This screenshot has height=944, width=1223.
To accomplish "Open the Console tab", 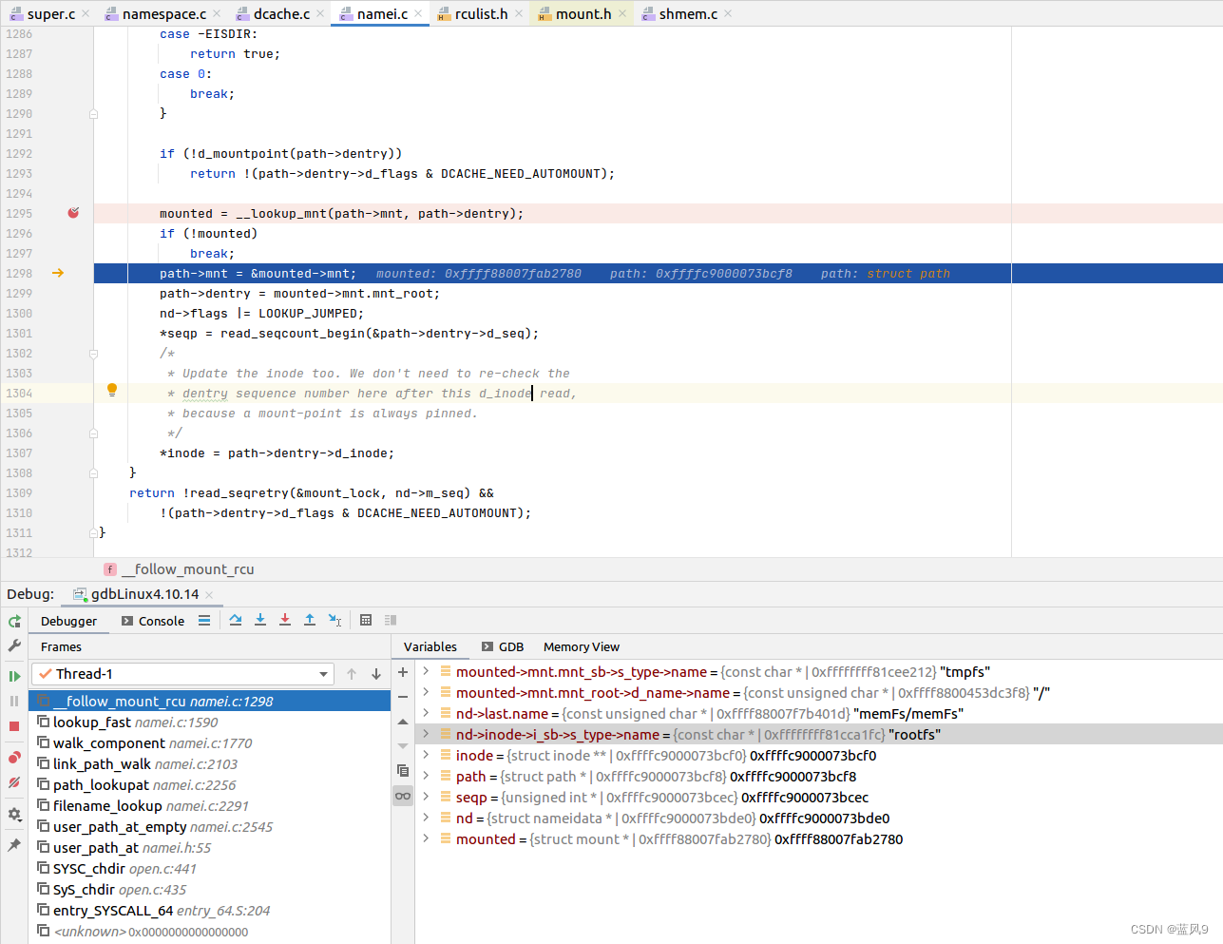I will (153, 621).
